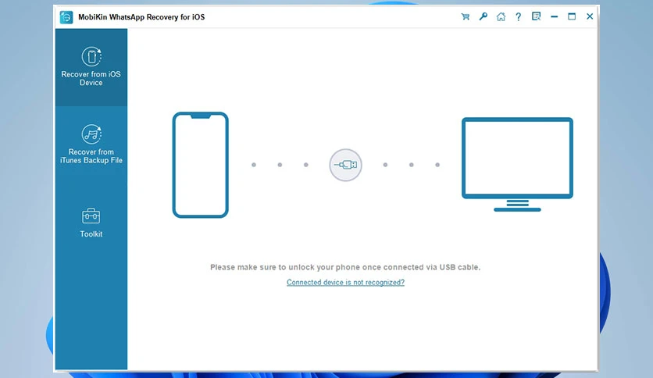Click the window title text
653x378 pixels.
tap(141, 17)
